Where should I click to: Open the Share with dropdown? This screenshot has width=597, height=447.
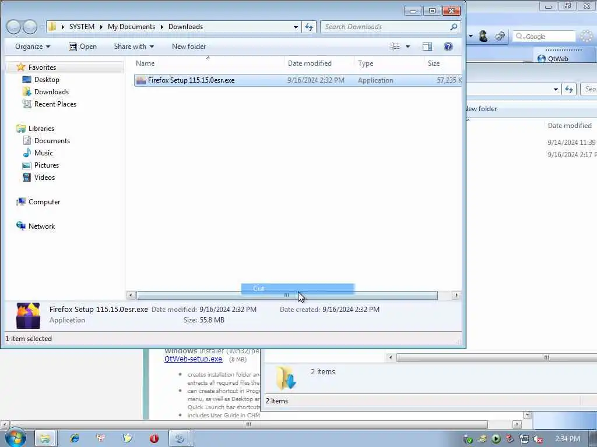click(x=134, y=47)
